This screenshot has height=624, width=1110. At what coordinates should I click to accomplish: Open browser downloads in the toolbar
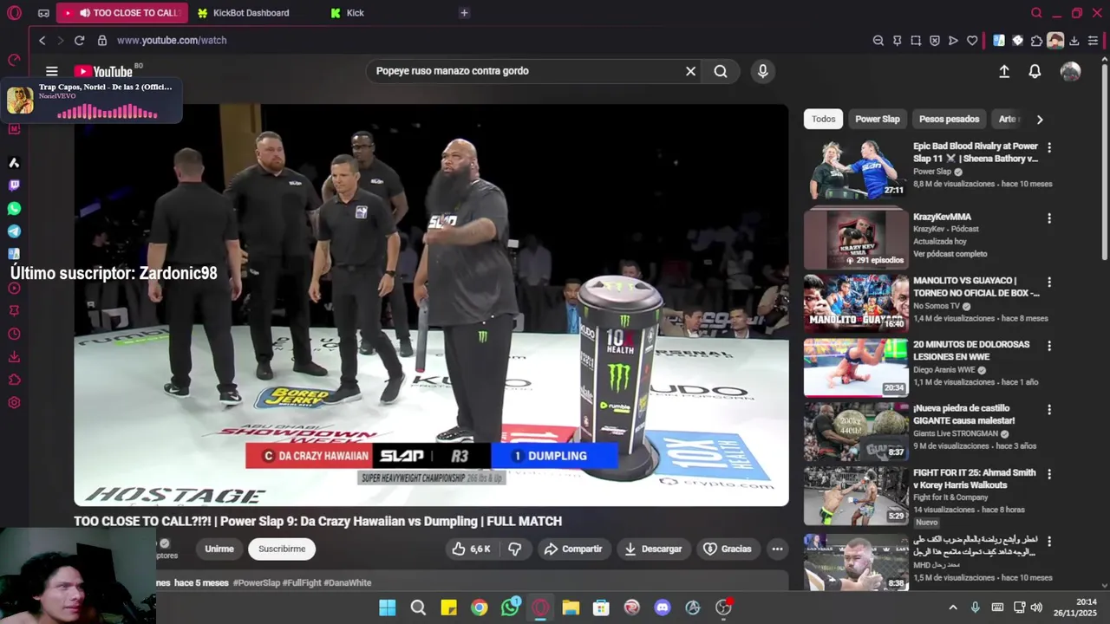[x=1074, y=40]
